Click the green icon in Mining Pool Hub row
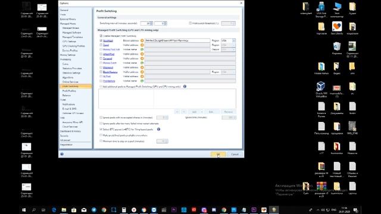 [142, 49]
